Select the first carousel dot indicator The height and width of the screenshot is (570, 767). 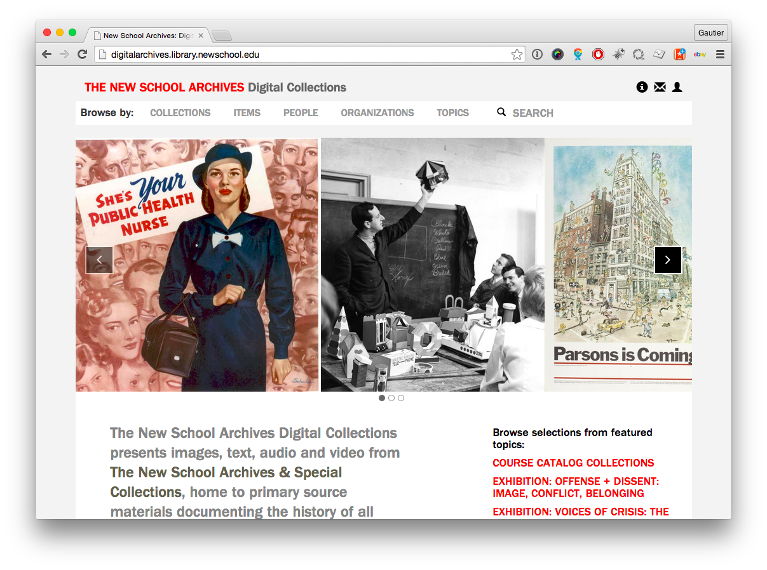click(382, 398)
